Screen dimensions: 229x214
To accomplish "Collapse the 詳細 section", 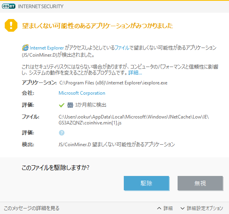I will 165,208.
